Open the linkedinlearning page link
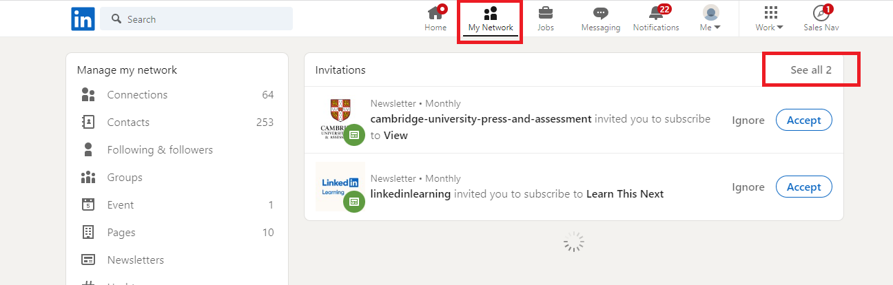The image size is (893, 285). point(411,194)
